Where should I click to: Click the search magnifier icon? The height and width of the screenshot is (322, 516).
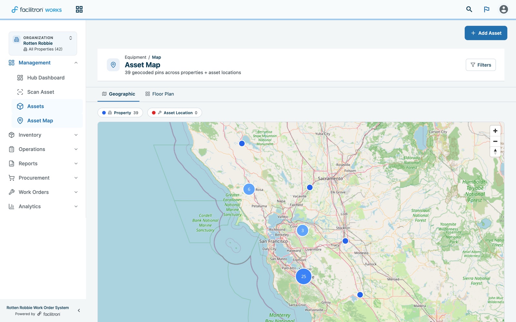[x=469, y=9]
